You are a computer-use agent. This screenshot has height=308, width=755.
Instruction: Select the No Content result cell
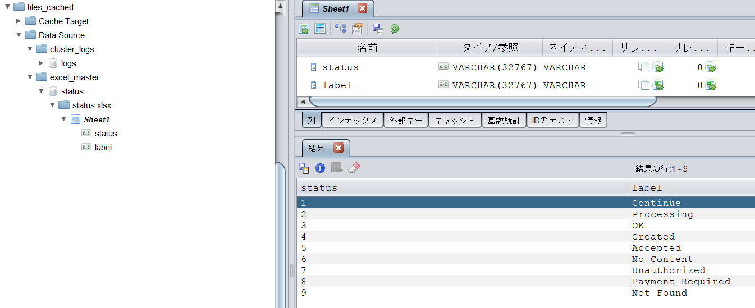(662, 259)
